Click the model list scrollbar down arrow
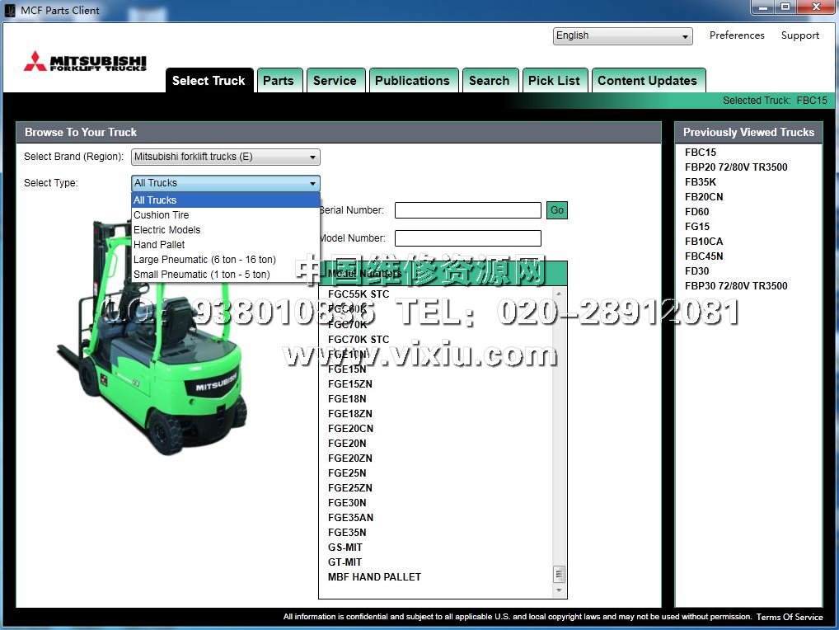The width and height of the screenshot is (839, 630). click(560, 590)
